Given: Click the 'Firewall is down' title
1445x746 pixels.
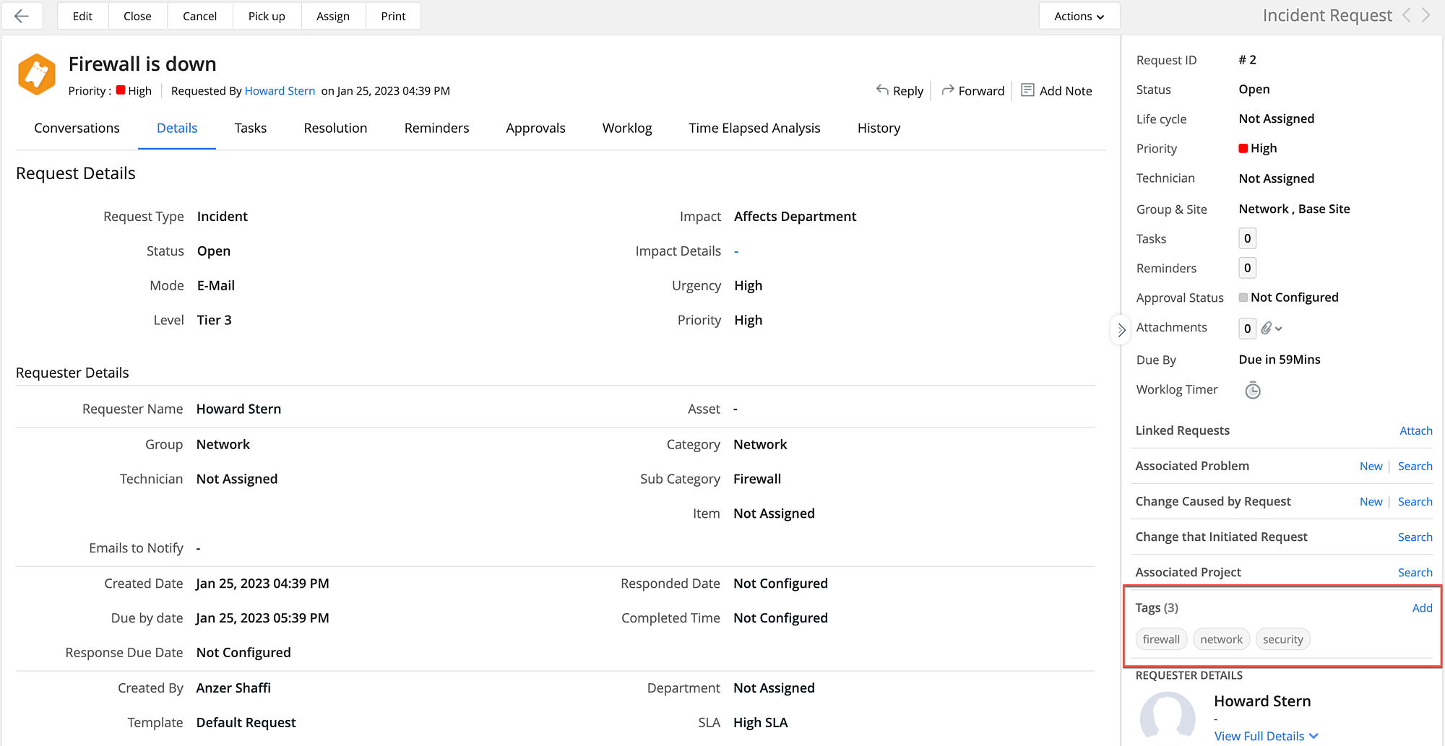Looking at the screenshot, I should click(142, 64).
